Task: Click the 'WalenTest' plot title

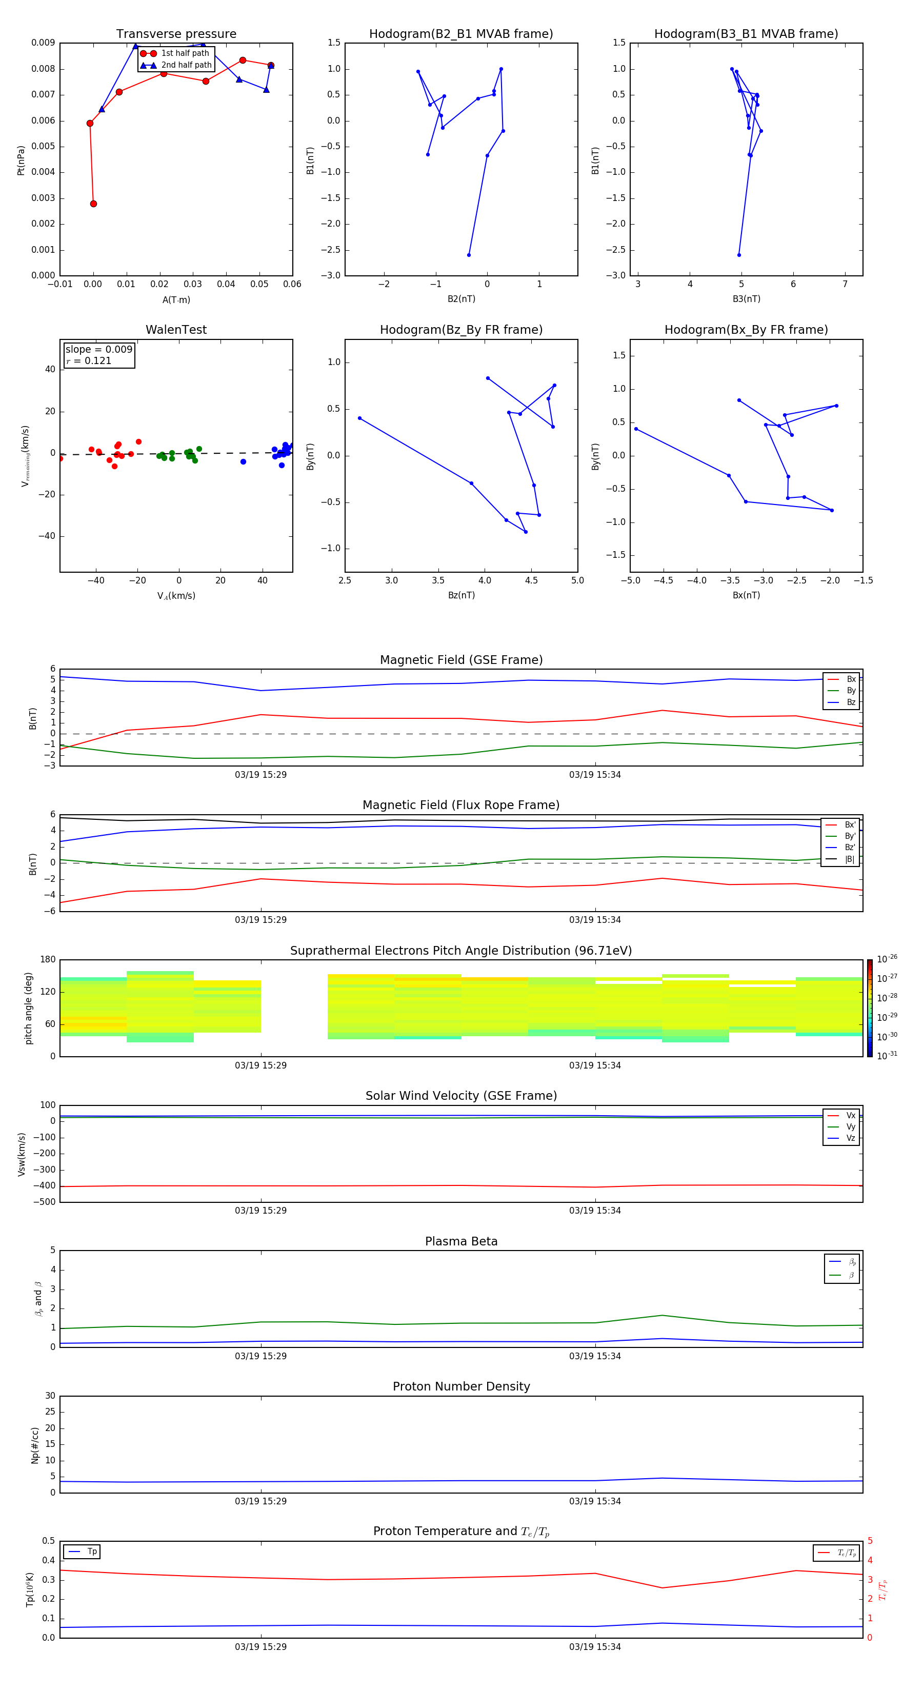Action: tap(176, 330)
